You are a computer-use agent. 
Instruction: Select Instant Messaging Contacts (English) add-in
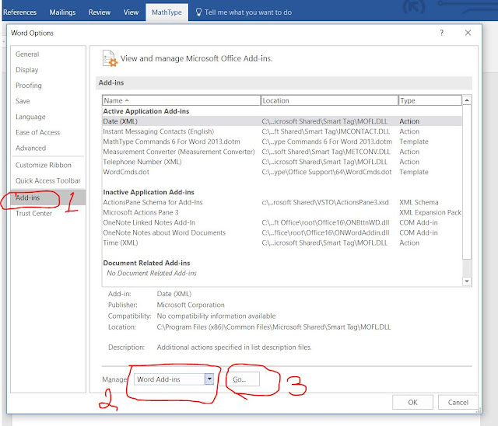(x=282, y=131)
